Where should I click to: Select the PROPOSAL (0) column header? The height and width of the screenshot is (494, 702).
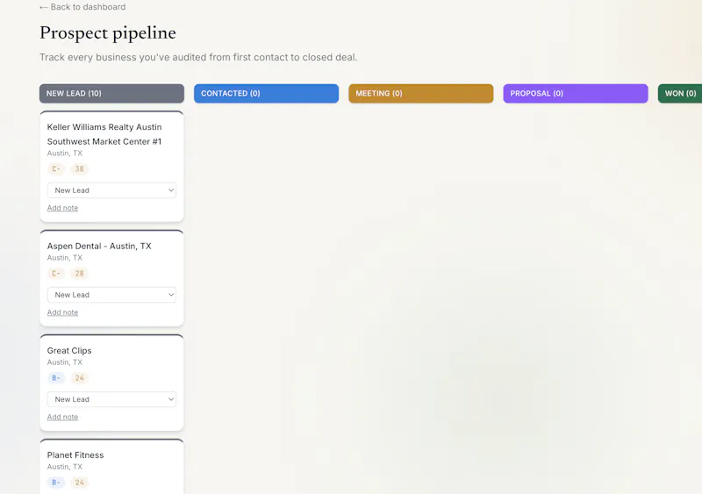[x=576, y=93]
